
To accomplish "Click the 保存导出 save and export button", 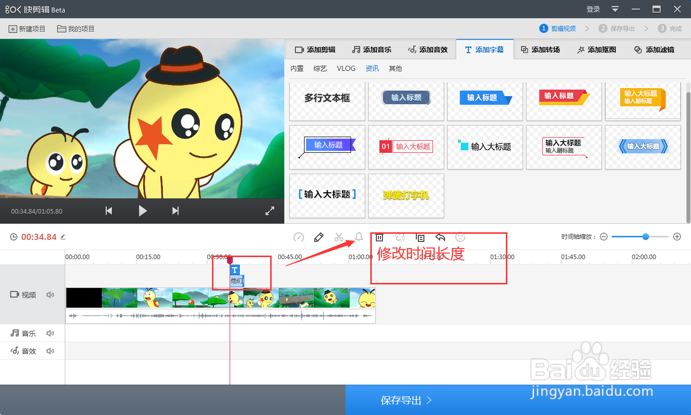I will click(x=518, y=400).
